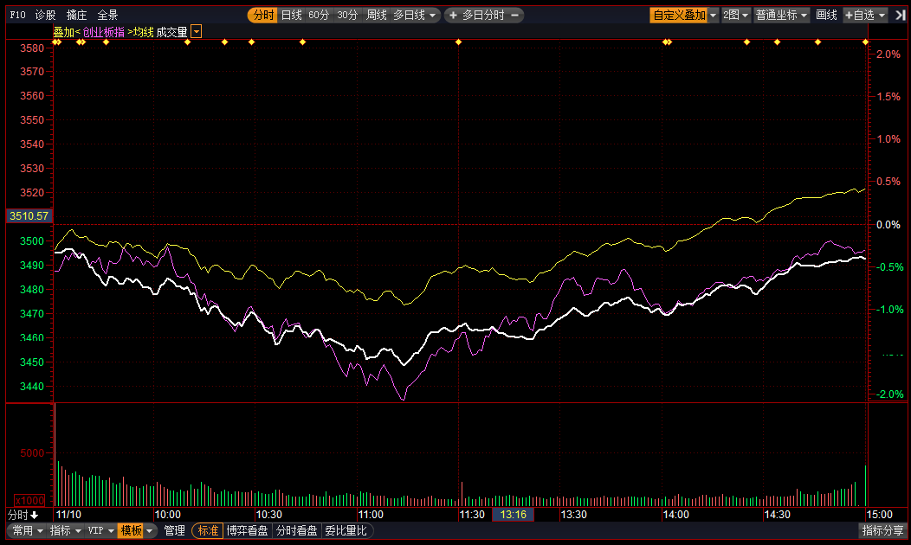This screenshot has height=545, width=911.
Task: Click the 画线 drawing tools button
Action: coord(827,15)
